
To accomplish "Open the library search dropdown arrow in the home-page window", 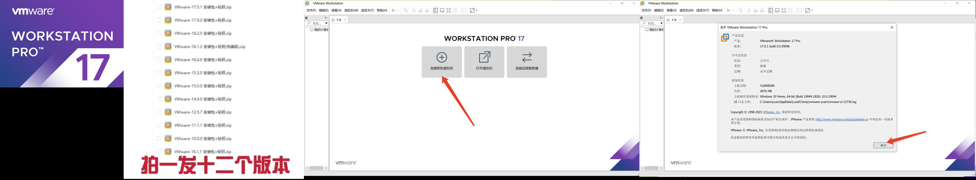I will click(x=326, y=23).
